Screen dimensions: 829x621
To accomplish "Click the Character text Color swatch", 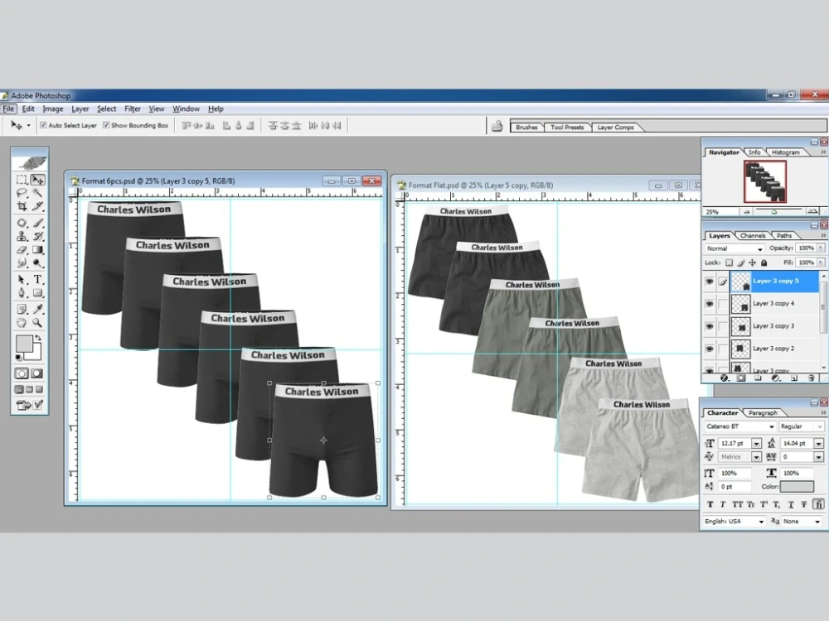I will tap(797, 486).
